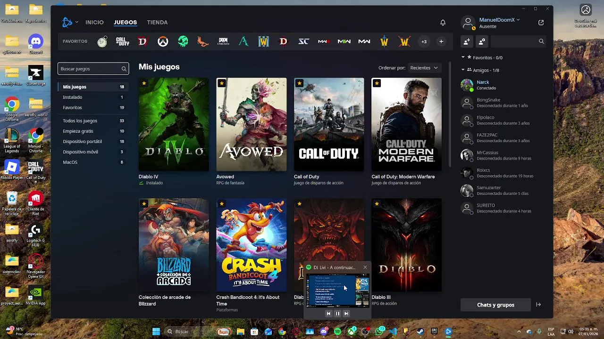
Task: Open Avowed icon in favorites bar
Action: (x=243, y=41)
